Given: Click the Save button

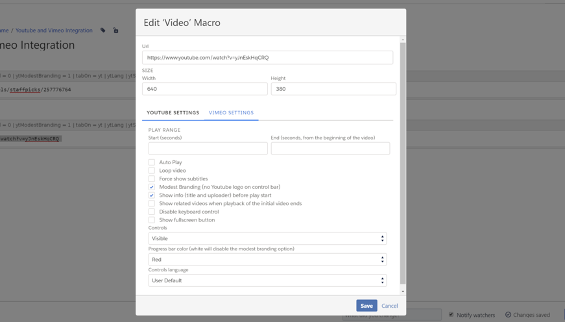Looking at the screenshot, I should tap(367, 306).
